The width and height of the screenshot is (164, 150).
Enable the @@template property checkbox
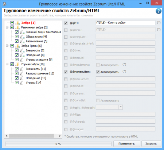66,37
